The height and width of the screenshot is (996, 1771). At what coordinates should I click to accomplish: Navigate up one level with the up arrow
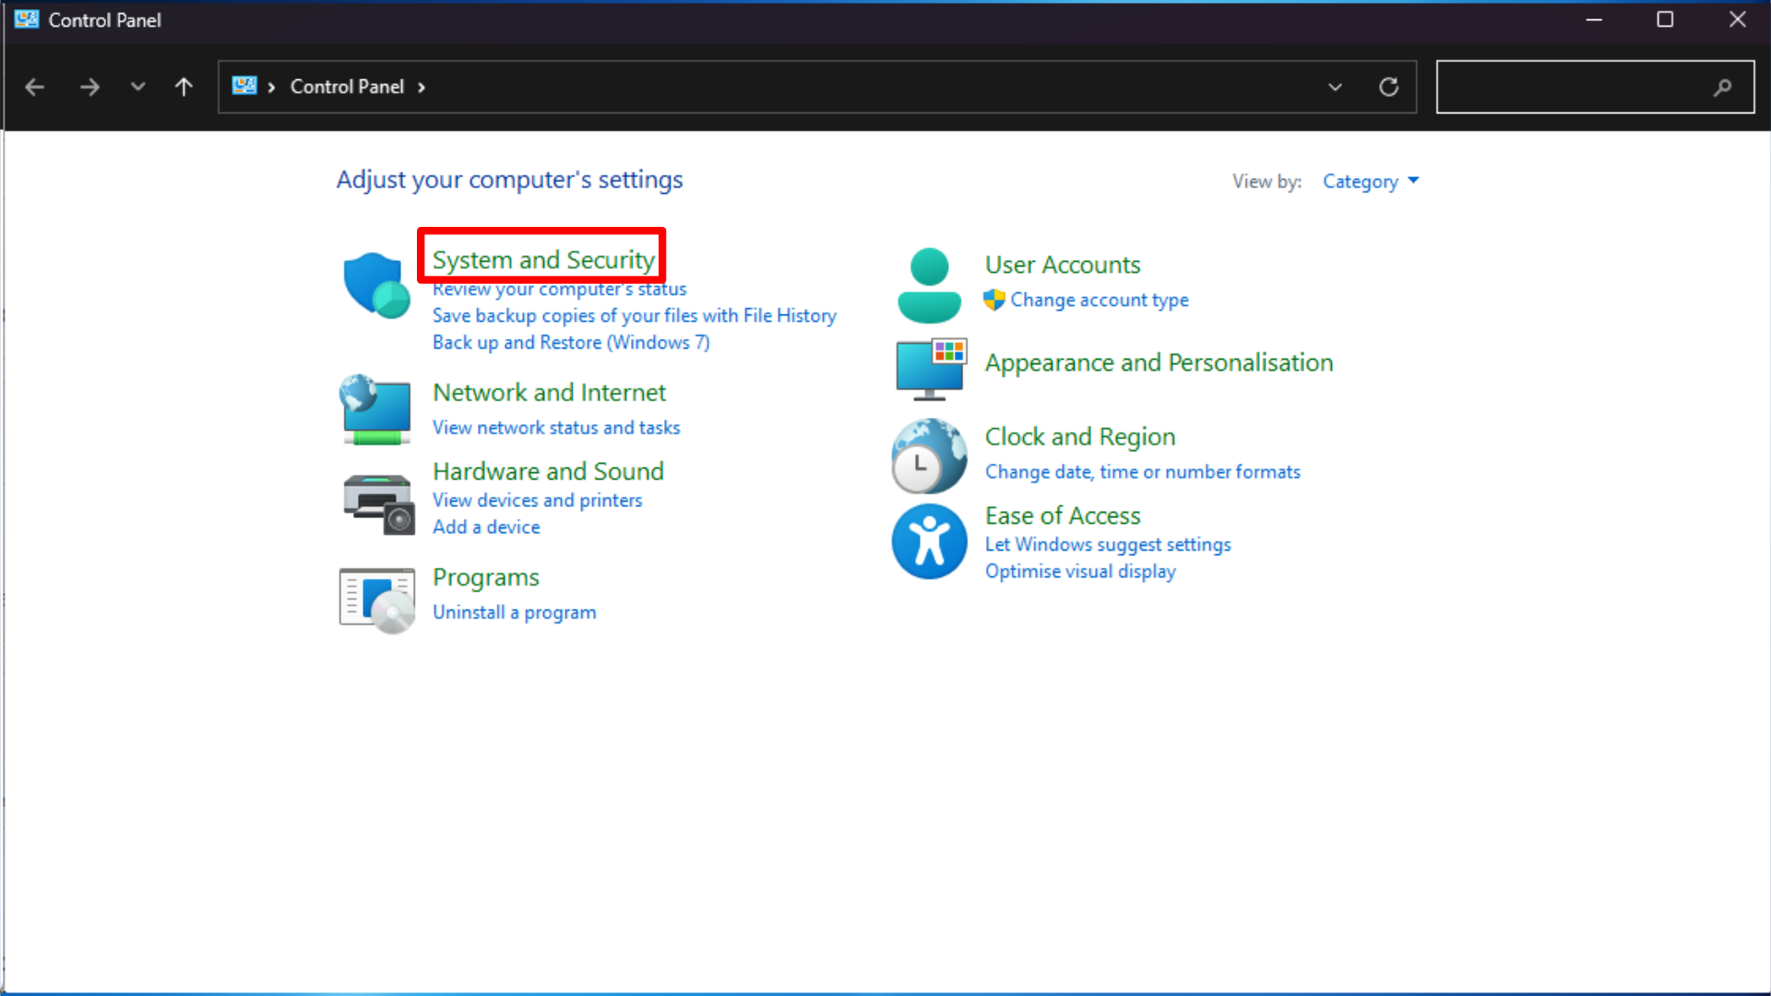point(184,87)
